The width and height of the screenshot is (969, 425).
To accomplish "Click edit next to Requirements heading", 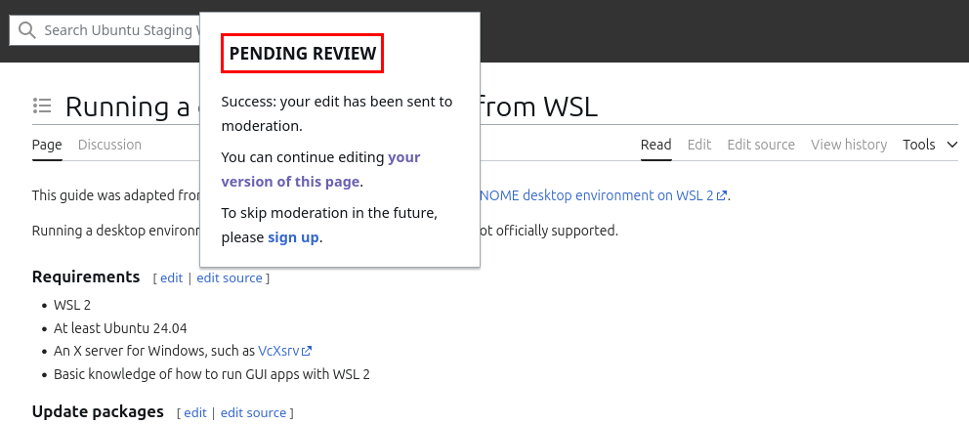I will pyautogui.click(x=172, y=278).
